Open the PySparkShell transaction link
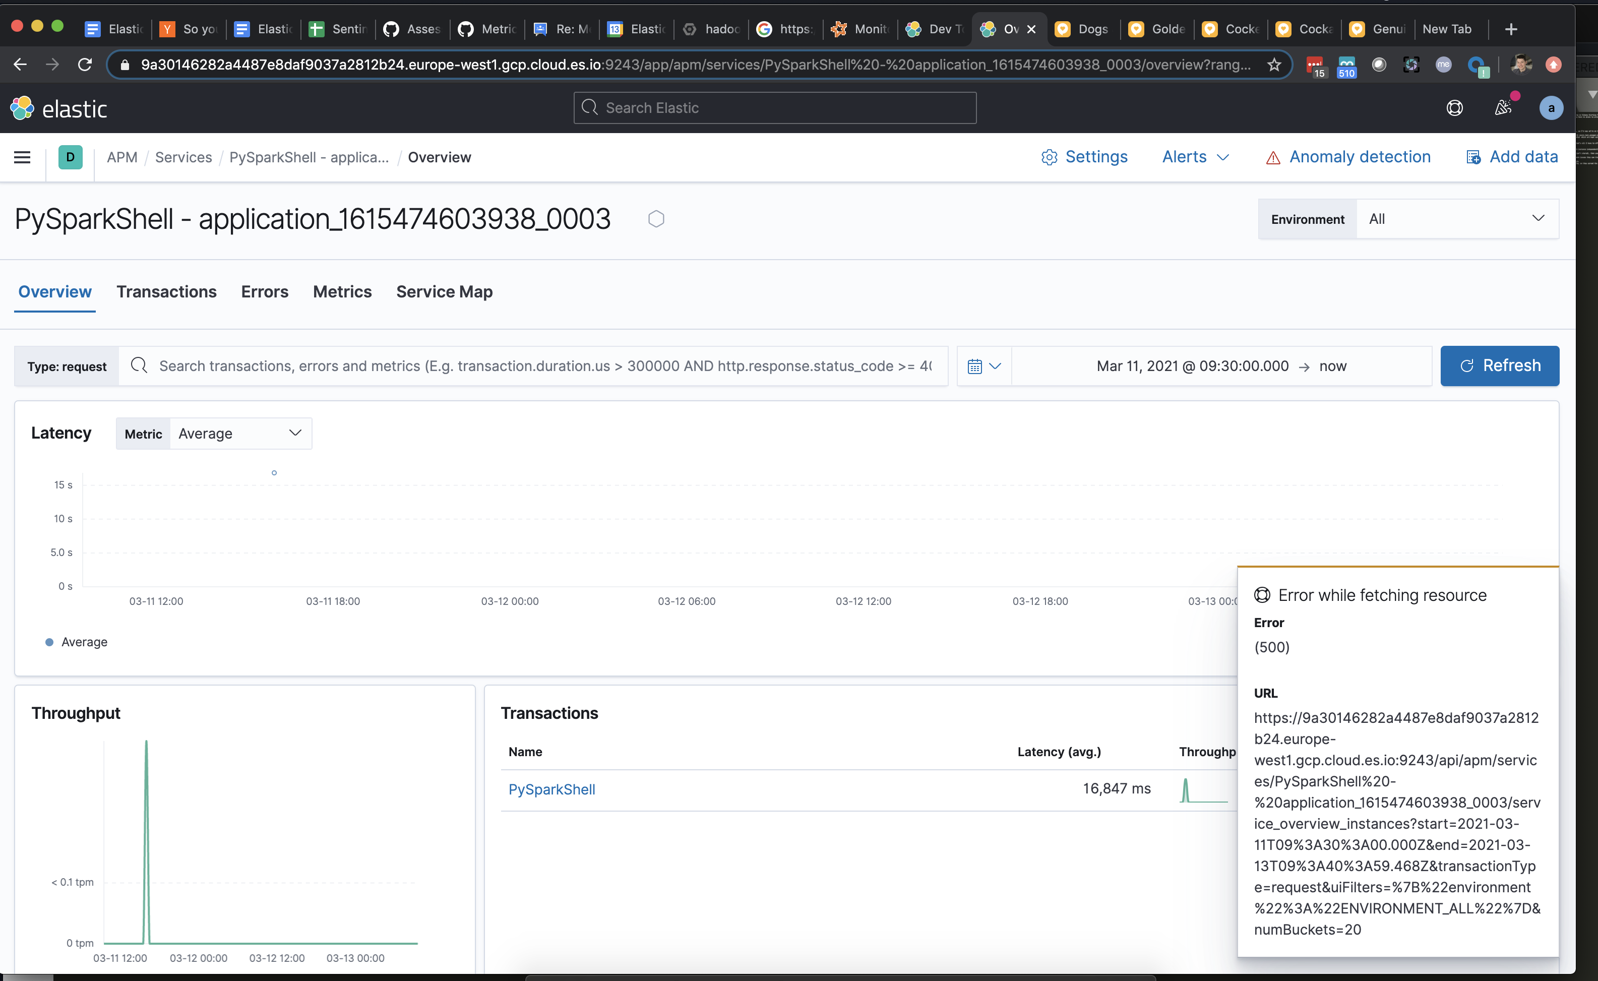The image size is (1598, 981). [551, 789]
